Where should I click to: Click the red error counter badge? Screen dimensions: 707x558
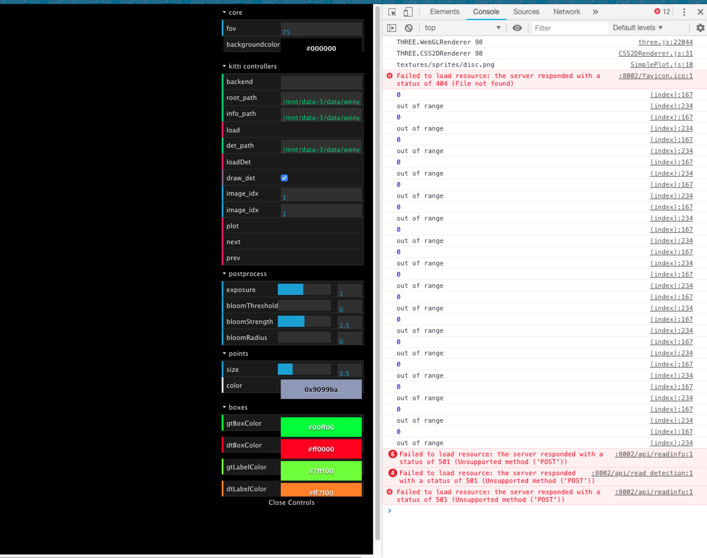point(663,12)
